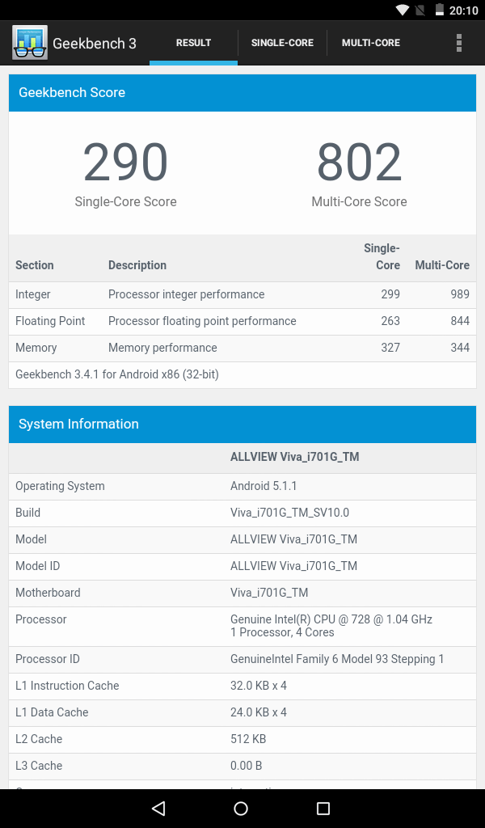Viewport: 485px width, 828px height.
Task: Tap the Multi-Core Score label
Action: click(x=359, y=201)
